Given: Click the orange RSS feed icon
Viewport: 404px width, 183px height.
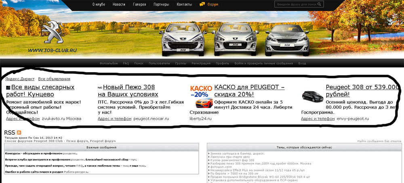Looking at the screenshot, I should click(x=19, y=133).
